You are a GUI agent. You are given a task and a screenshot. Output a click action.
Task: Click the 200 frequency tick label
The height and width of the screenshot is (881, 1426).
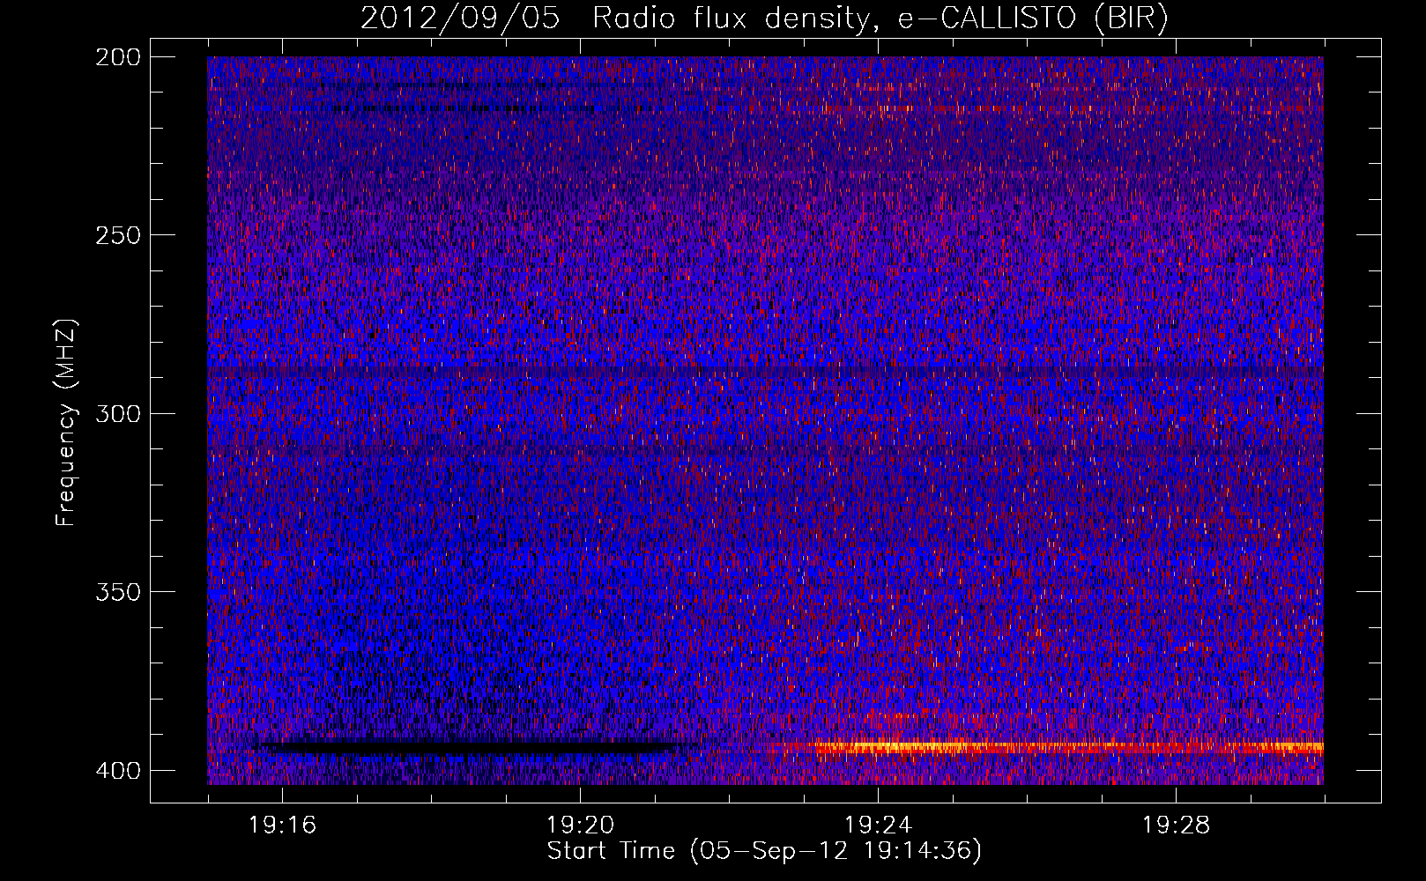tap(117, 57)
